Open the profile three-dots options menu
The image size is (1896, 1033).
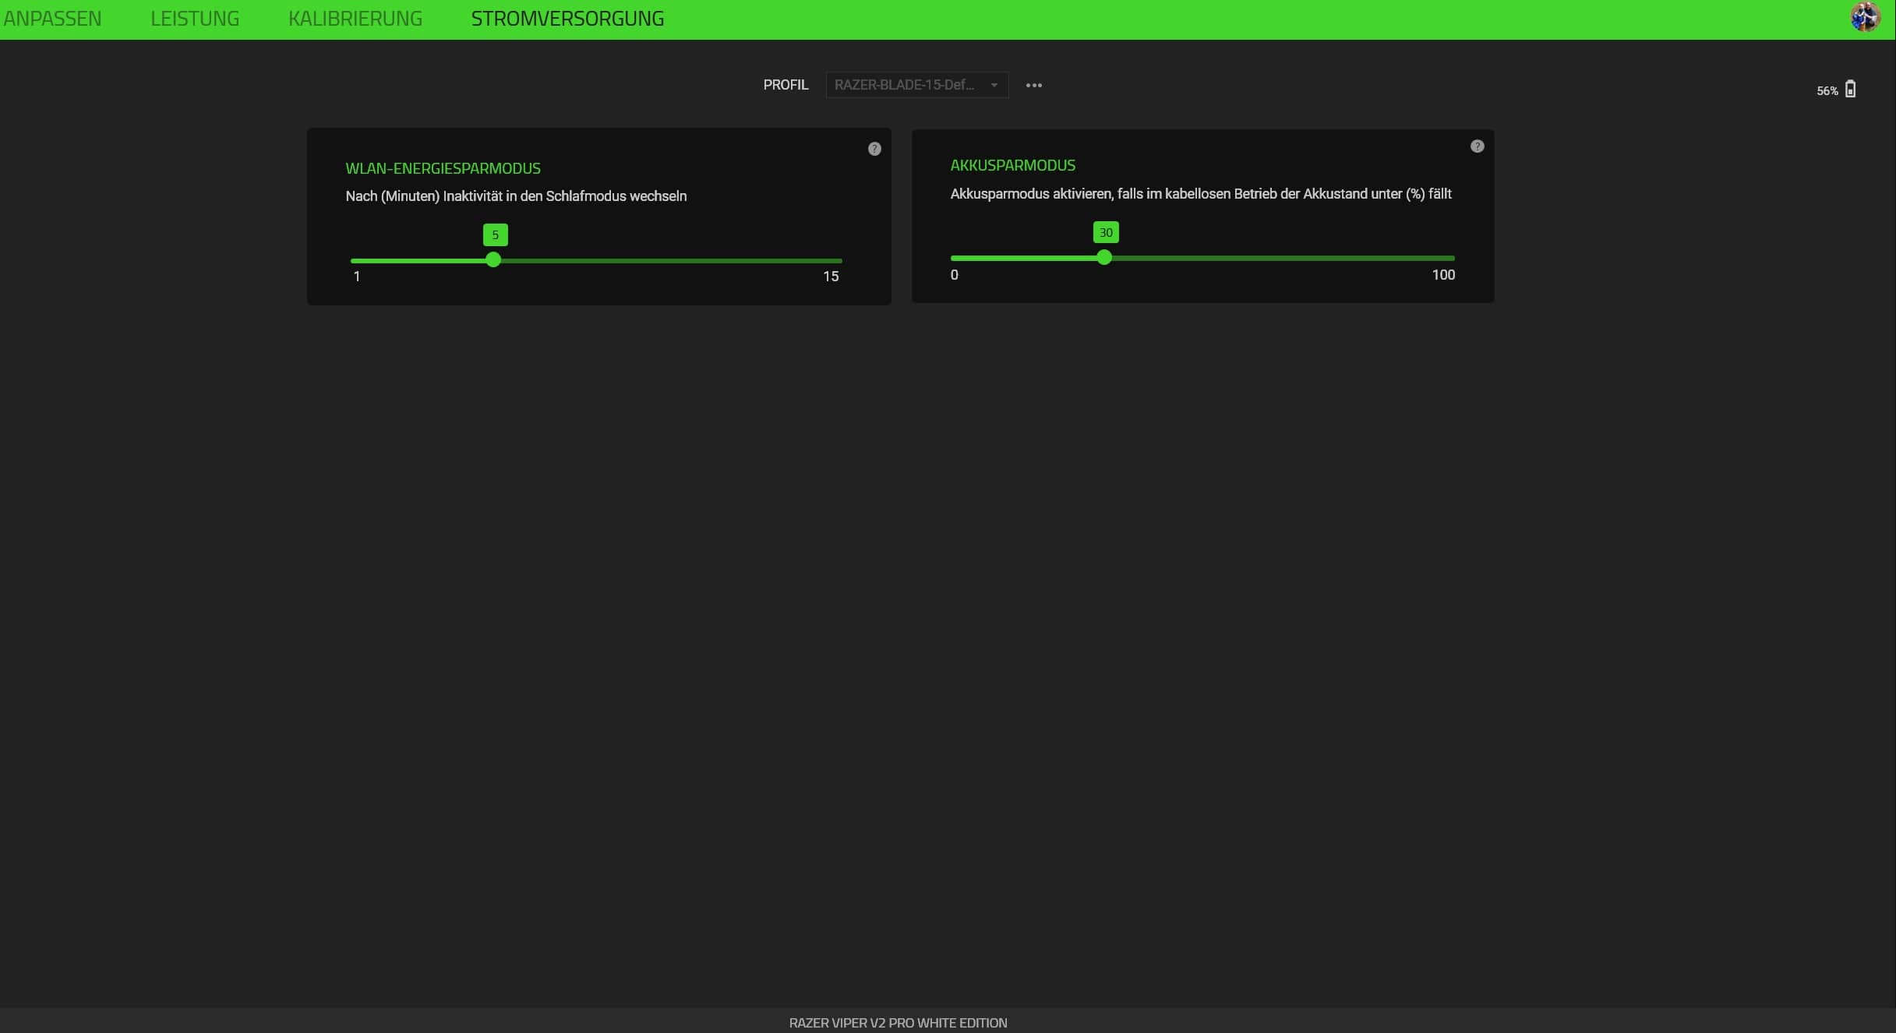[1033, 85]
